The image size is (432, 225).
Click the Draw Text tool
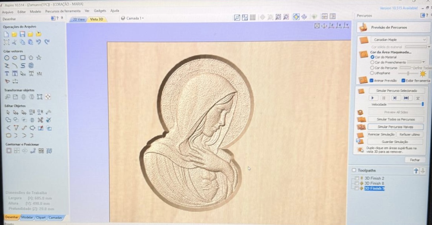[x=7, y=74]
